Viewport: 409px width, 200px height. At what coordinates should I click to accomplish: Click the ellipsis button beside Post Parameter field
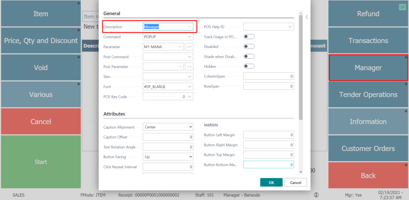(189, 67)
